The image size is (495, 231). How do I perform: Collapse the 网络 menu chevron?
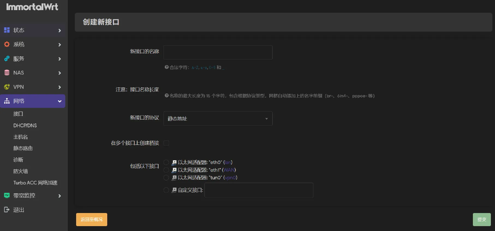59,101
